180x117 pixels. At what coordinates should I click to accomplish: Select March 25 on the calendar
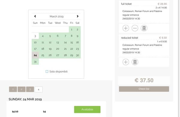point(43,55)
